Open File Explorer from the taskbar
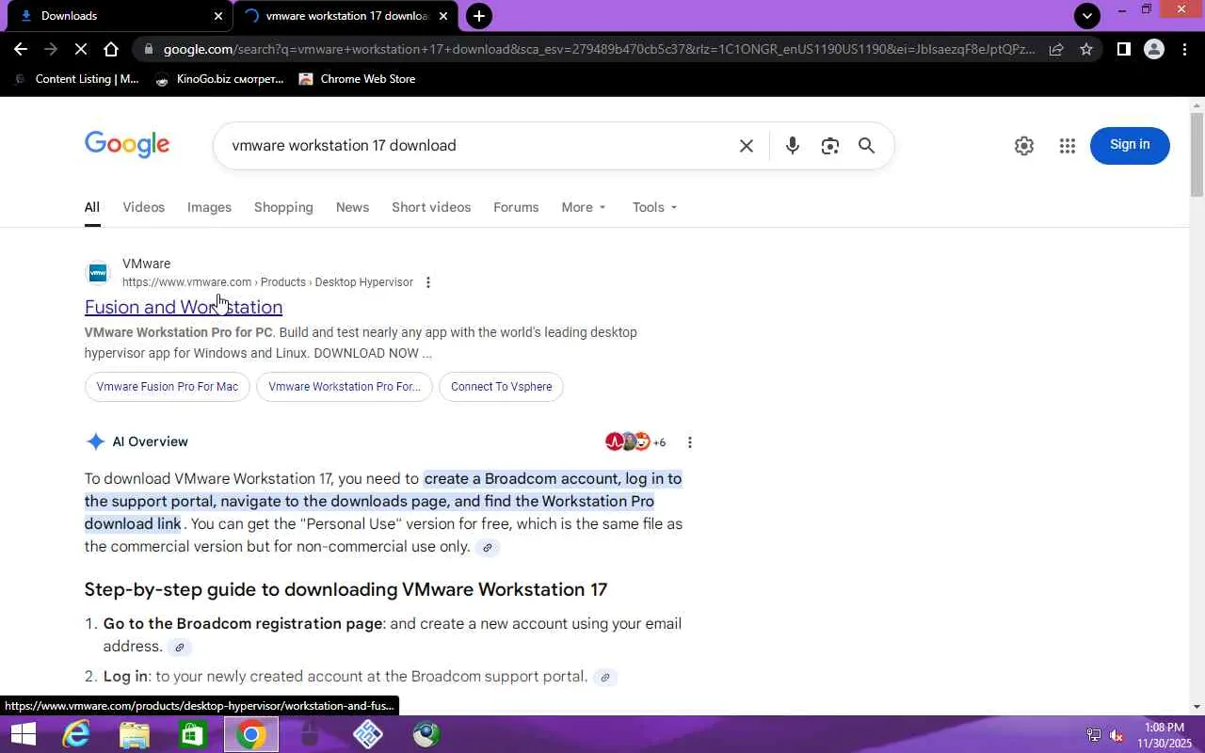 (135, 734)
